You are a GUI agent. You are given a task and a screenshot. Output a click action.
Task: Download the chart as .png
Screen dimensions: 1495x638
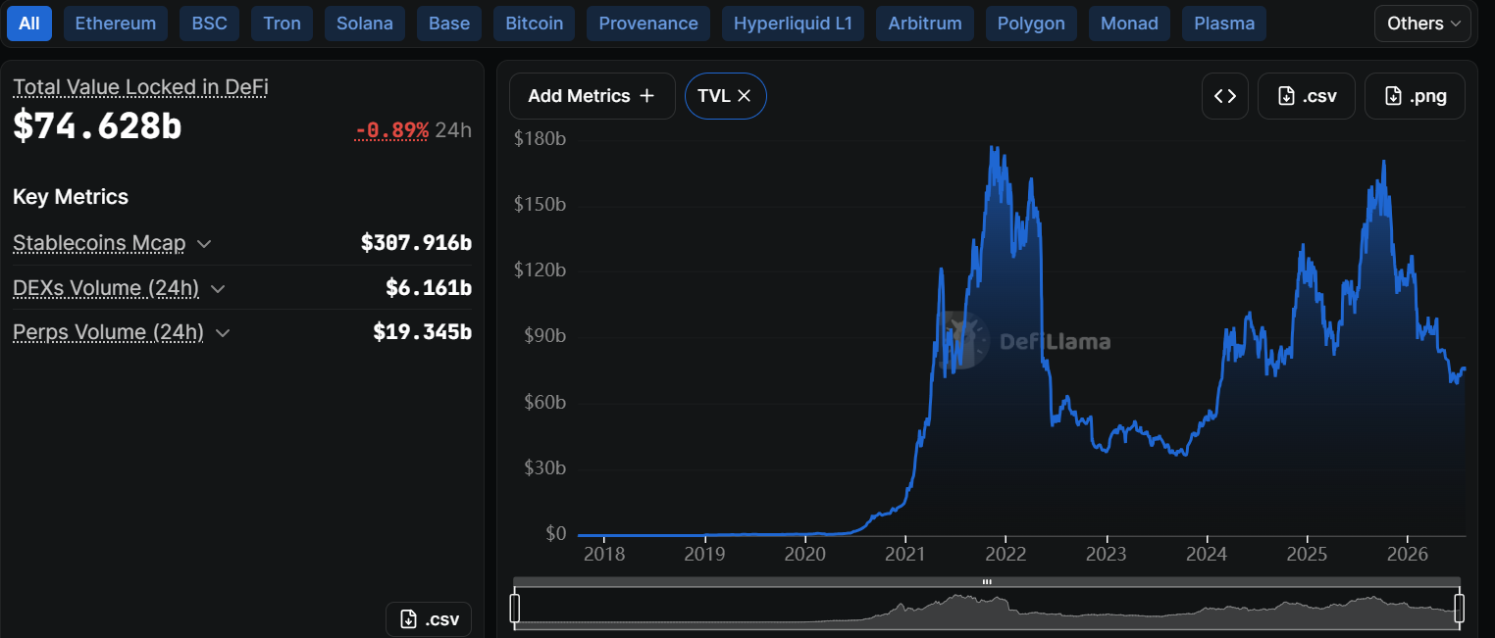point(1416,96)
